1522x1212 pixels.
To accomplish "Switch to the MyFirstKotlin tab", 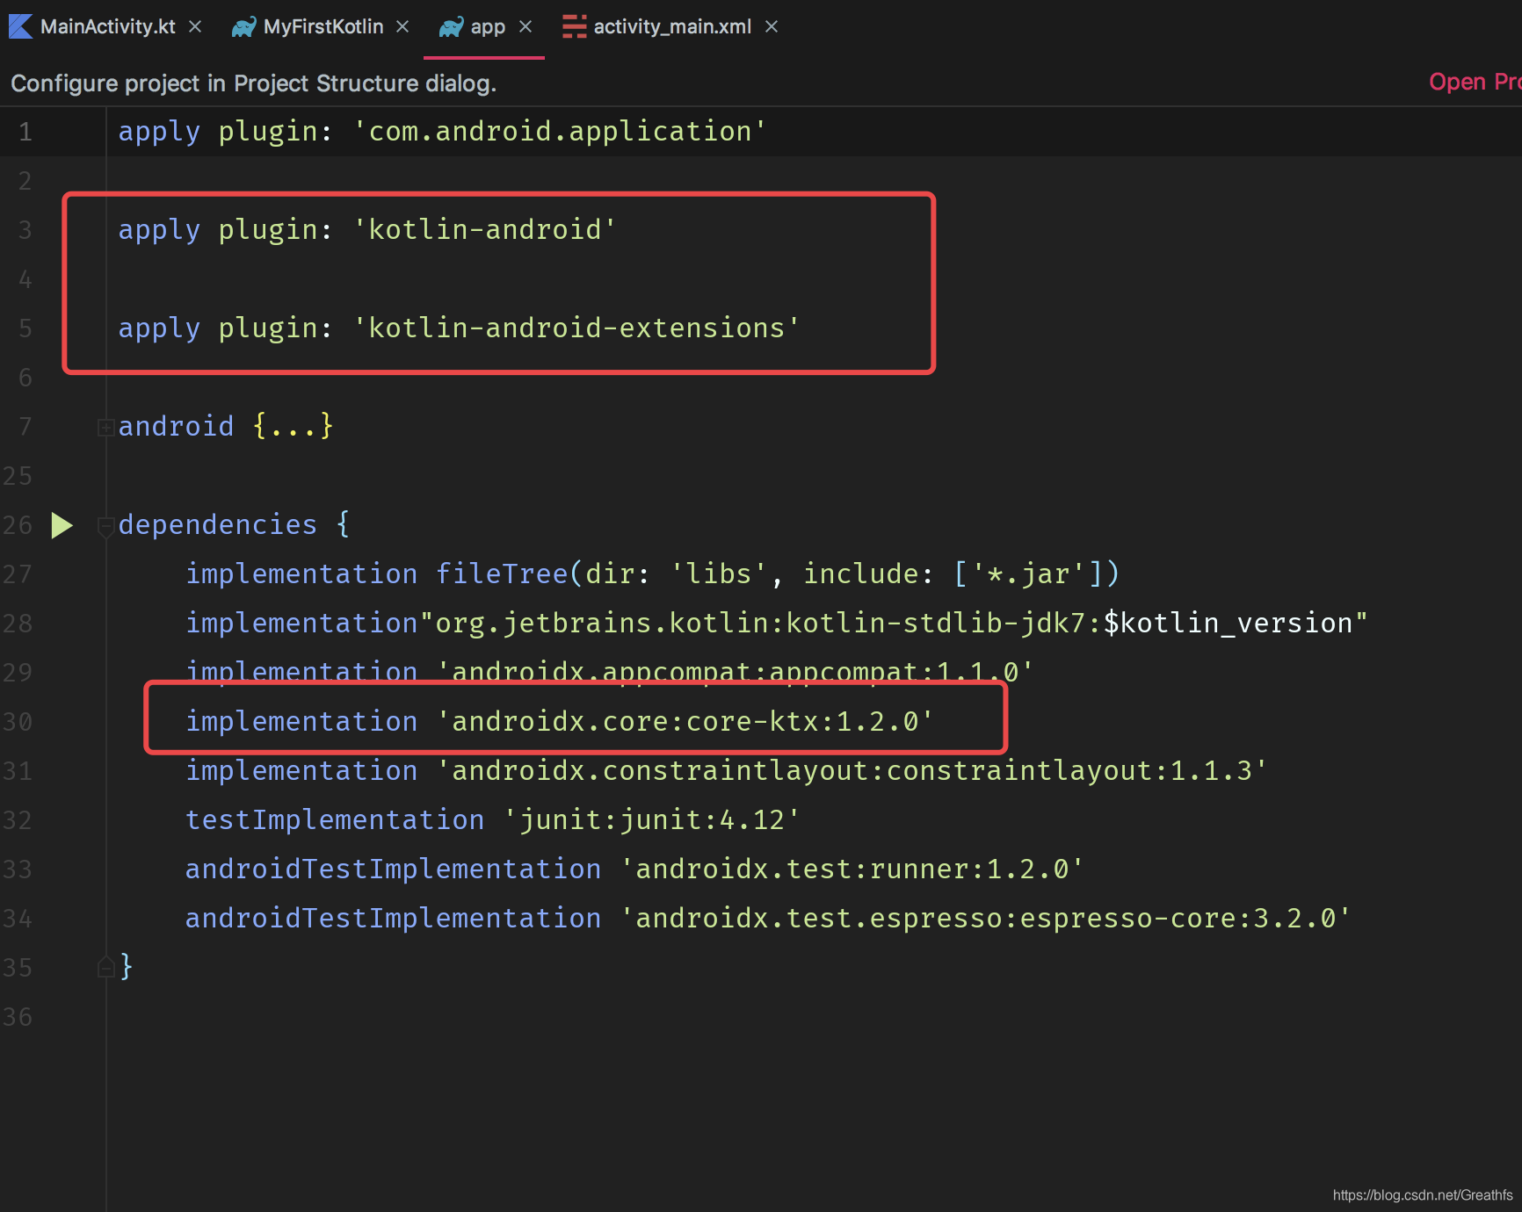I will 323,26.
